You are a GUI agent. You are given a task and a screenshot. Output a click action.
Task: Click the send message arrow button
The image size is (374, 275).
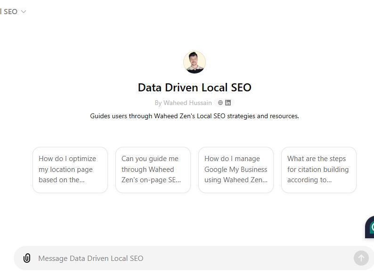pyautogui.click(x=361, y=258)
